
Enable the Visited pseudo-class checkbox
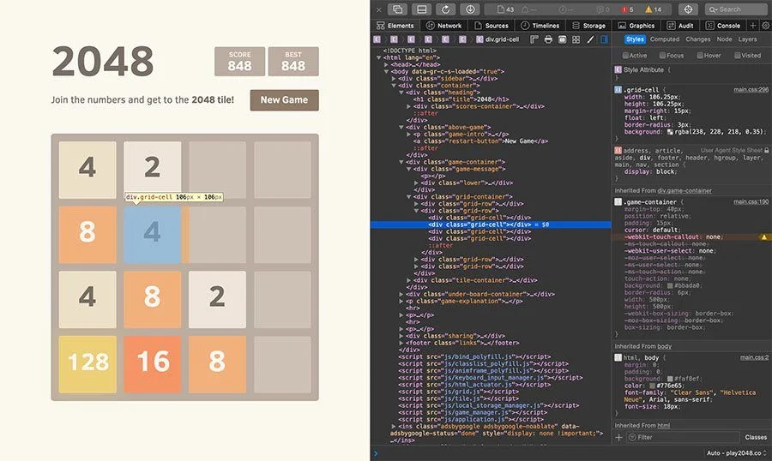pos(737,56)
